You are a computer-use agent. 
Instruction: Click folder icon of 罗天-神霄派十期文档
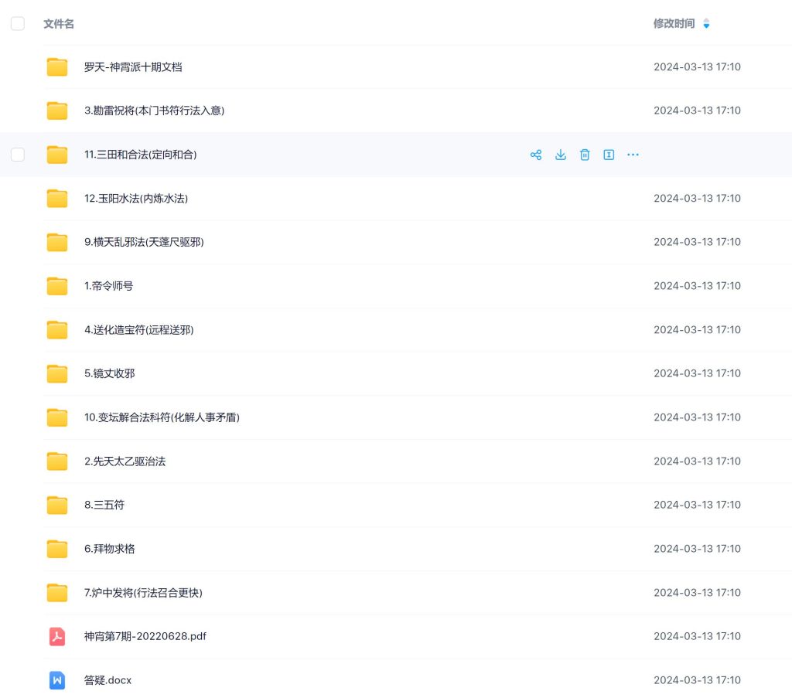click(57, 67)
